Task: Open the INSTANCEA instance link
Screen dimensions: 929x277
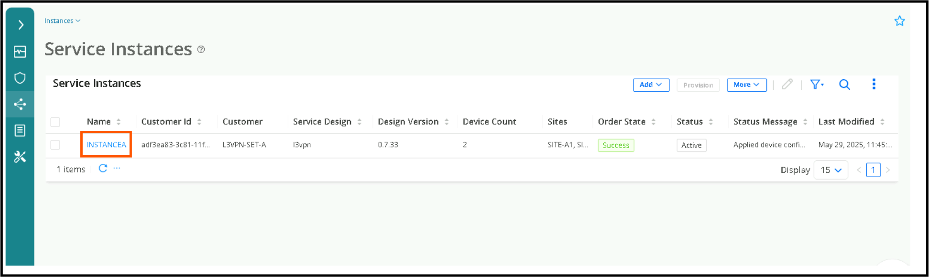Action: (106, 145)
